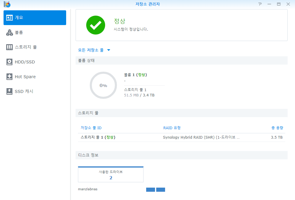Click the second blue disk icon beside manzlabnas

(x=161, y=189)
